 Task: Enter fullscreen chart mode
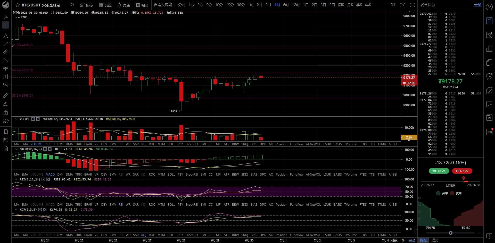(x=412, y=5)
